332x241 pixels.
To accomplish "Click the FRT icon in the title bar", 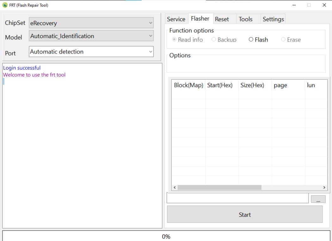I will pyautogui.click(x=4, y=5).
